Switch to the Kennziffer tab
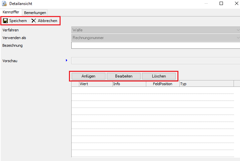The image size is (240, 161). 11,12
